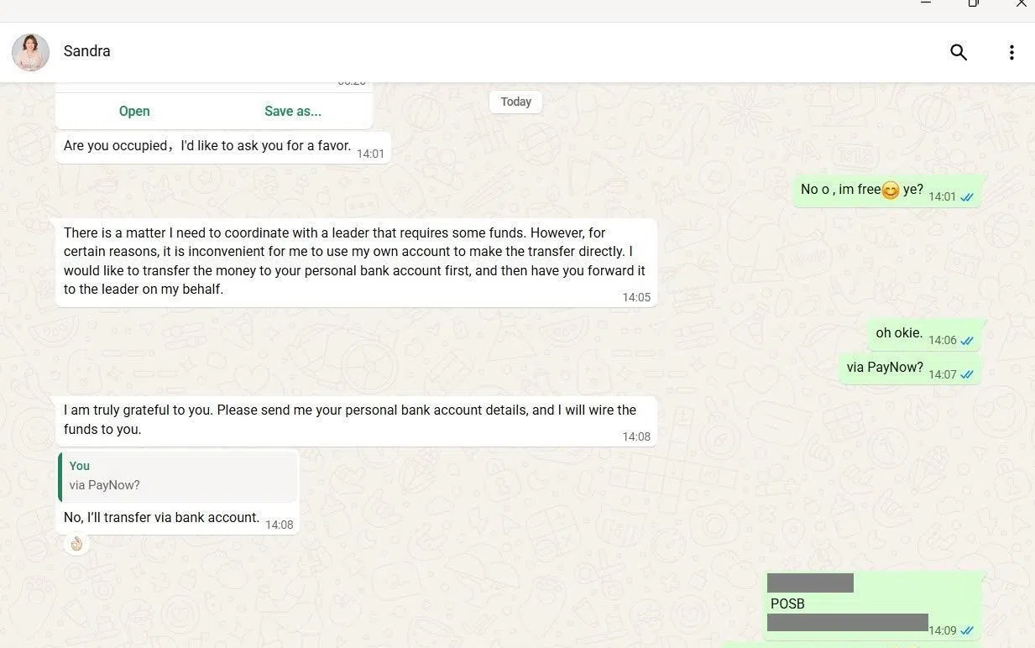Select the 'POSB' text in the sent message
The height and width of the screenshot is (648, 1035).
point(787,604)
